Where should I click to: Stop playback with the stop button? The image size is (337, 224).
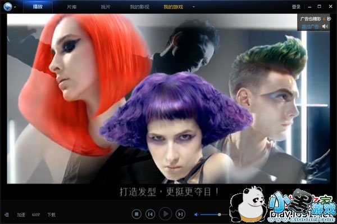(x=136, y=214)
